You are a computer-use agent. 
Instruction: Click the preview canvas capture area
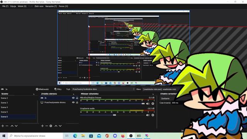(x=123, y=47)
